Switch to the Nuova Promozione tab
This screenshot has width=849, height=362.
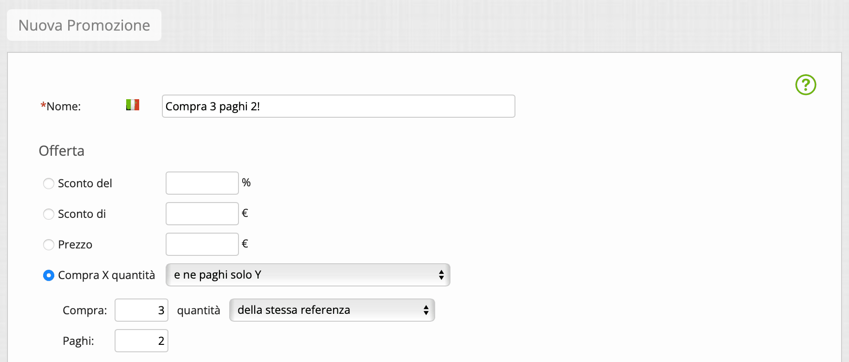(84, 25)
